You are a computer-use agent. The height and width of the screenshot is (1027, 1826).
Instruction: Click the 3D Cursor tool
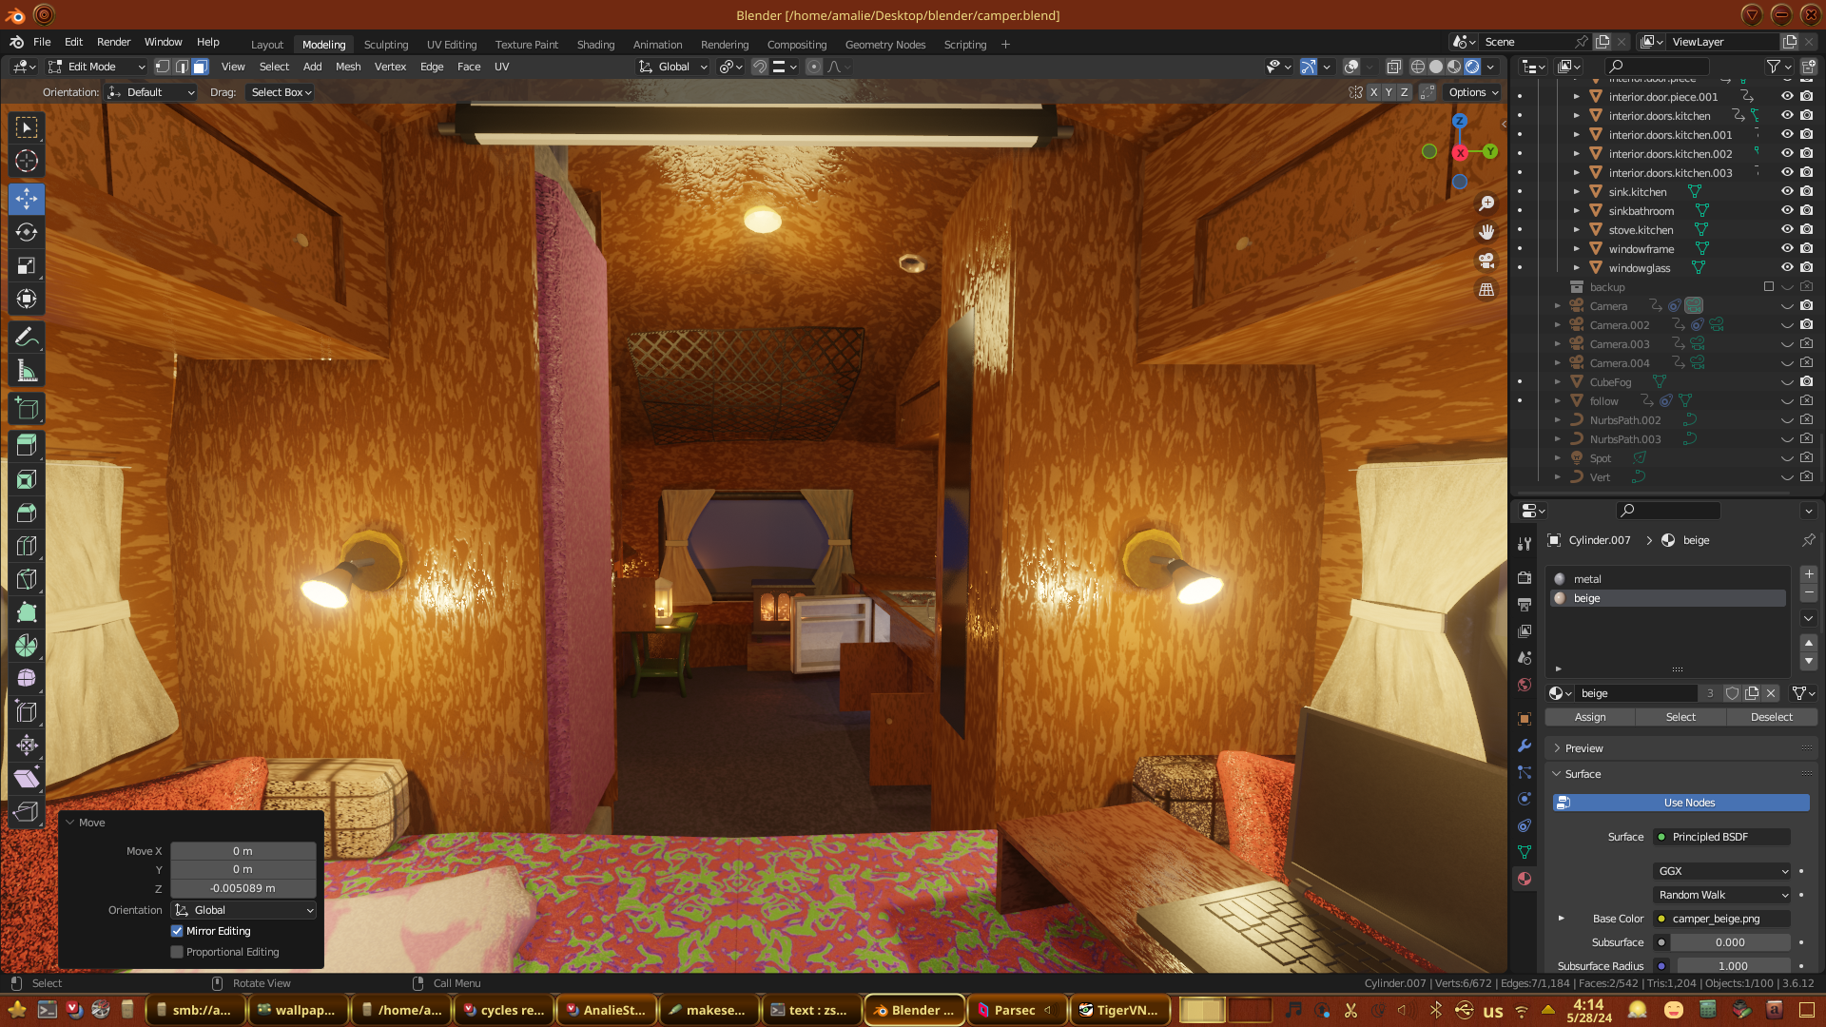point(27,161)
